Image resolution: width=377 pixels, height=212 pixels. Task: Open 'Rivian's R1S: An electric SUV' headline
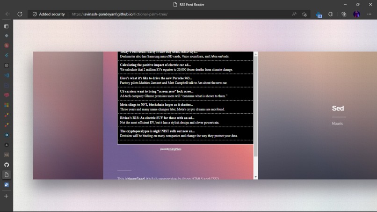(157, 117)
